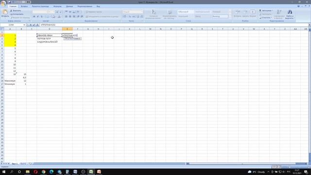Screen dimensions: 311x175
Task: Click the font color letter A icon
Action: pos(59,17)
